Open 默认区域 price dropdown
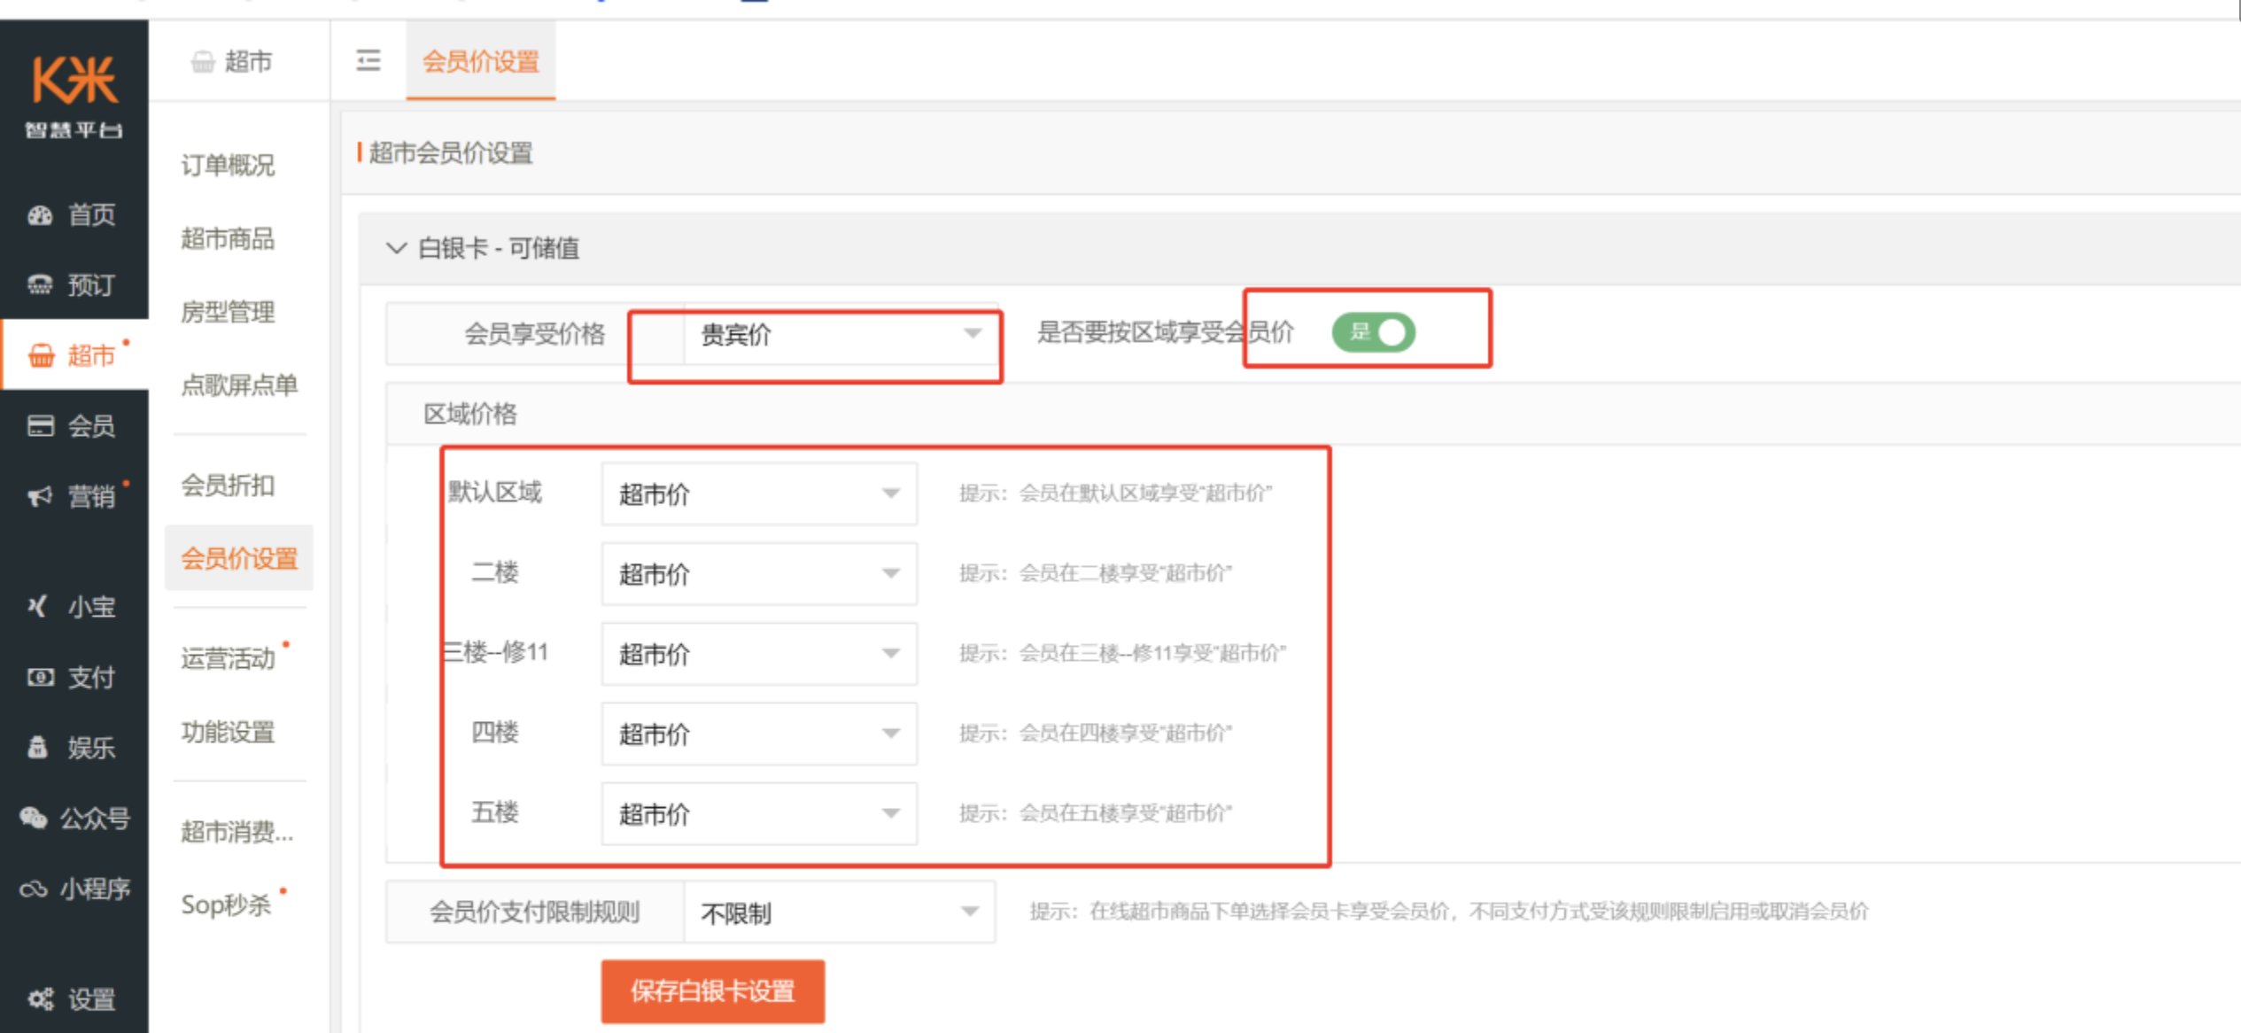The image size is (2241, 1033). 759,493
